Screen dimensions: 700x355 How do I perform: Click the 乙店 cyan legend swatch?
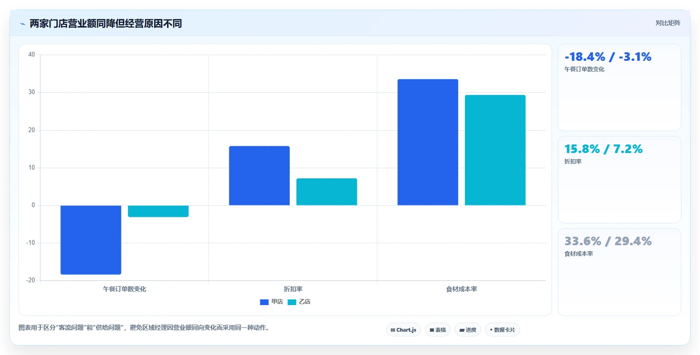pyautogui.click(x=292, y=302)
